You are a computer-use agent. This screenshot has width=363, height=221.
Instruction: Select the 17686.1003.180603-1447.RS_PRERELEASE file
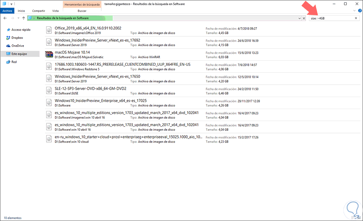[x=122, y=64]
